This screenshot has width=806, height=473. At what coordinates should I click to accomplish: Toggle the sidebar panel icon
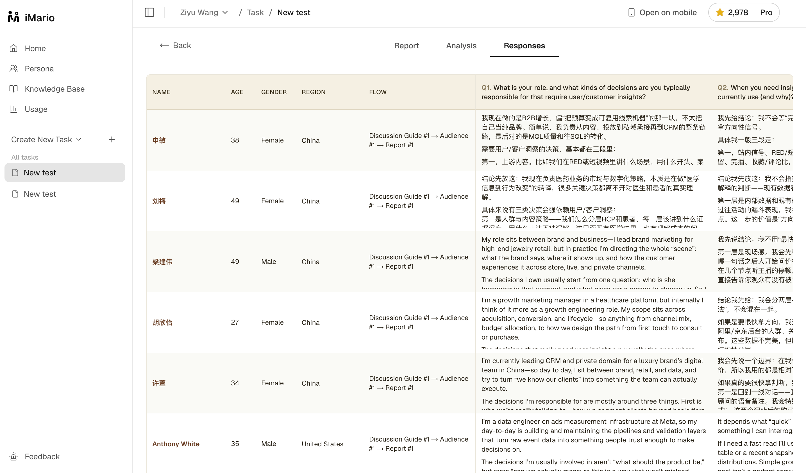click(149, 12)
